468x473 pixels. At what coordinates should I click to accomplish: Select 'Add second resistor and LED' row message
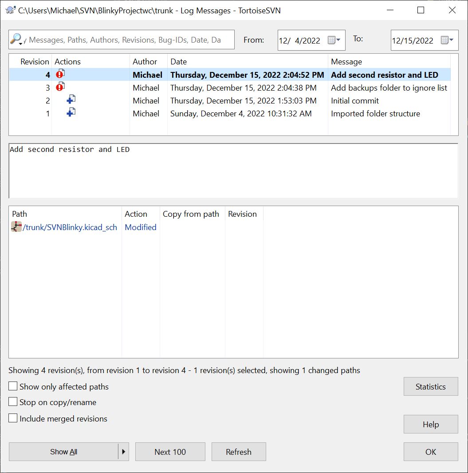[x=385, y=75]
